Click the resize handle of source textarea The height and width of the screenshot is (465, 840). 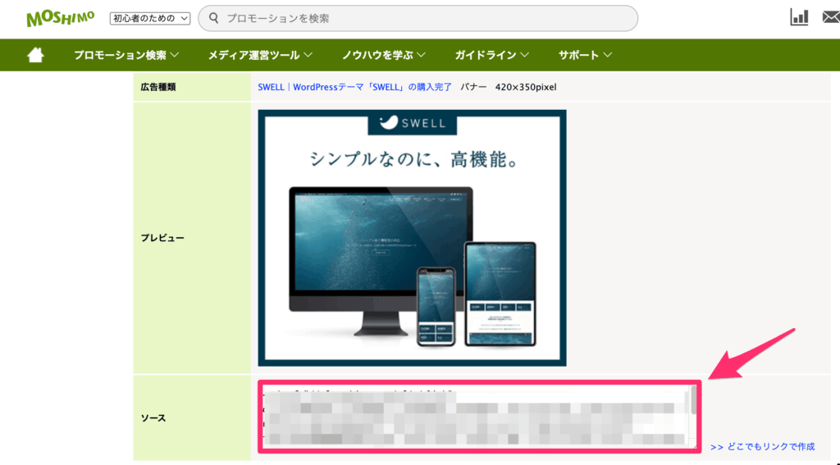pos(693,446)
